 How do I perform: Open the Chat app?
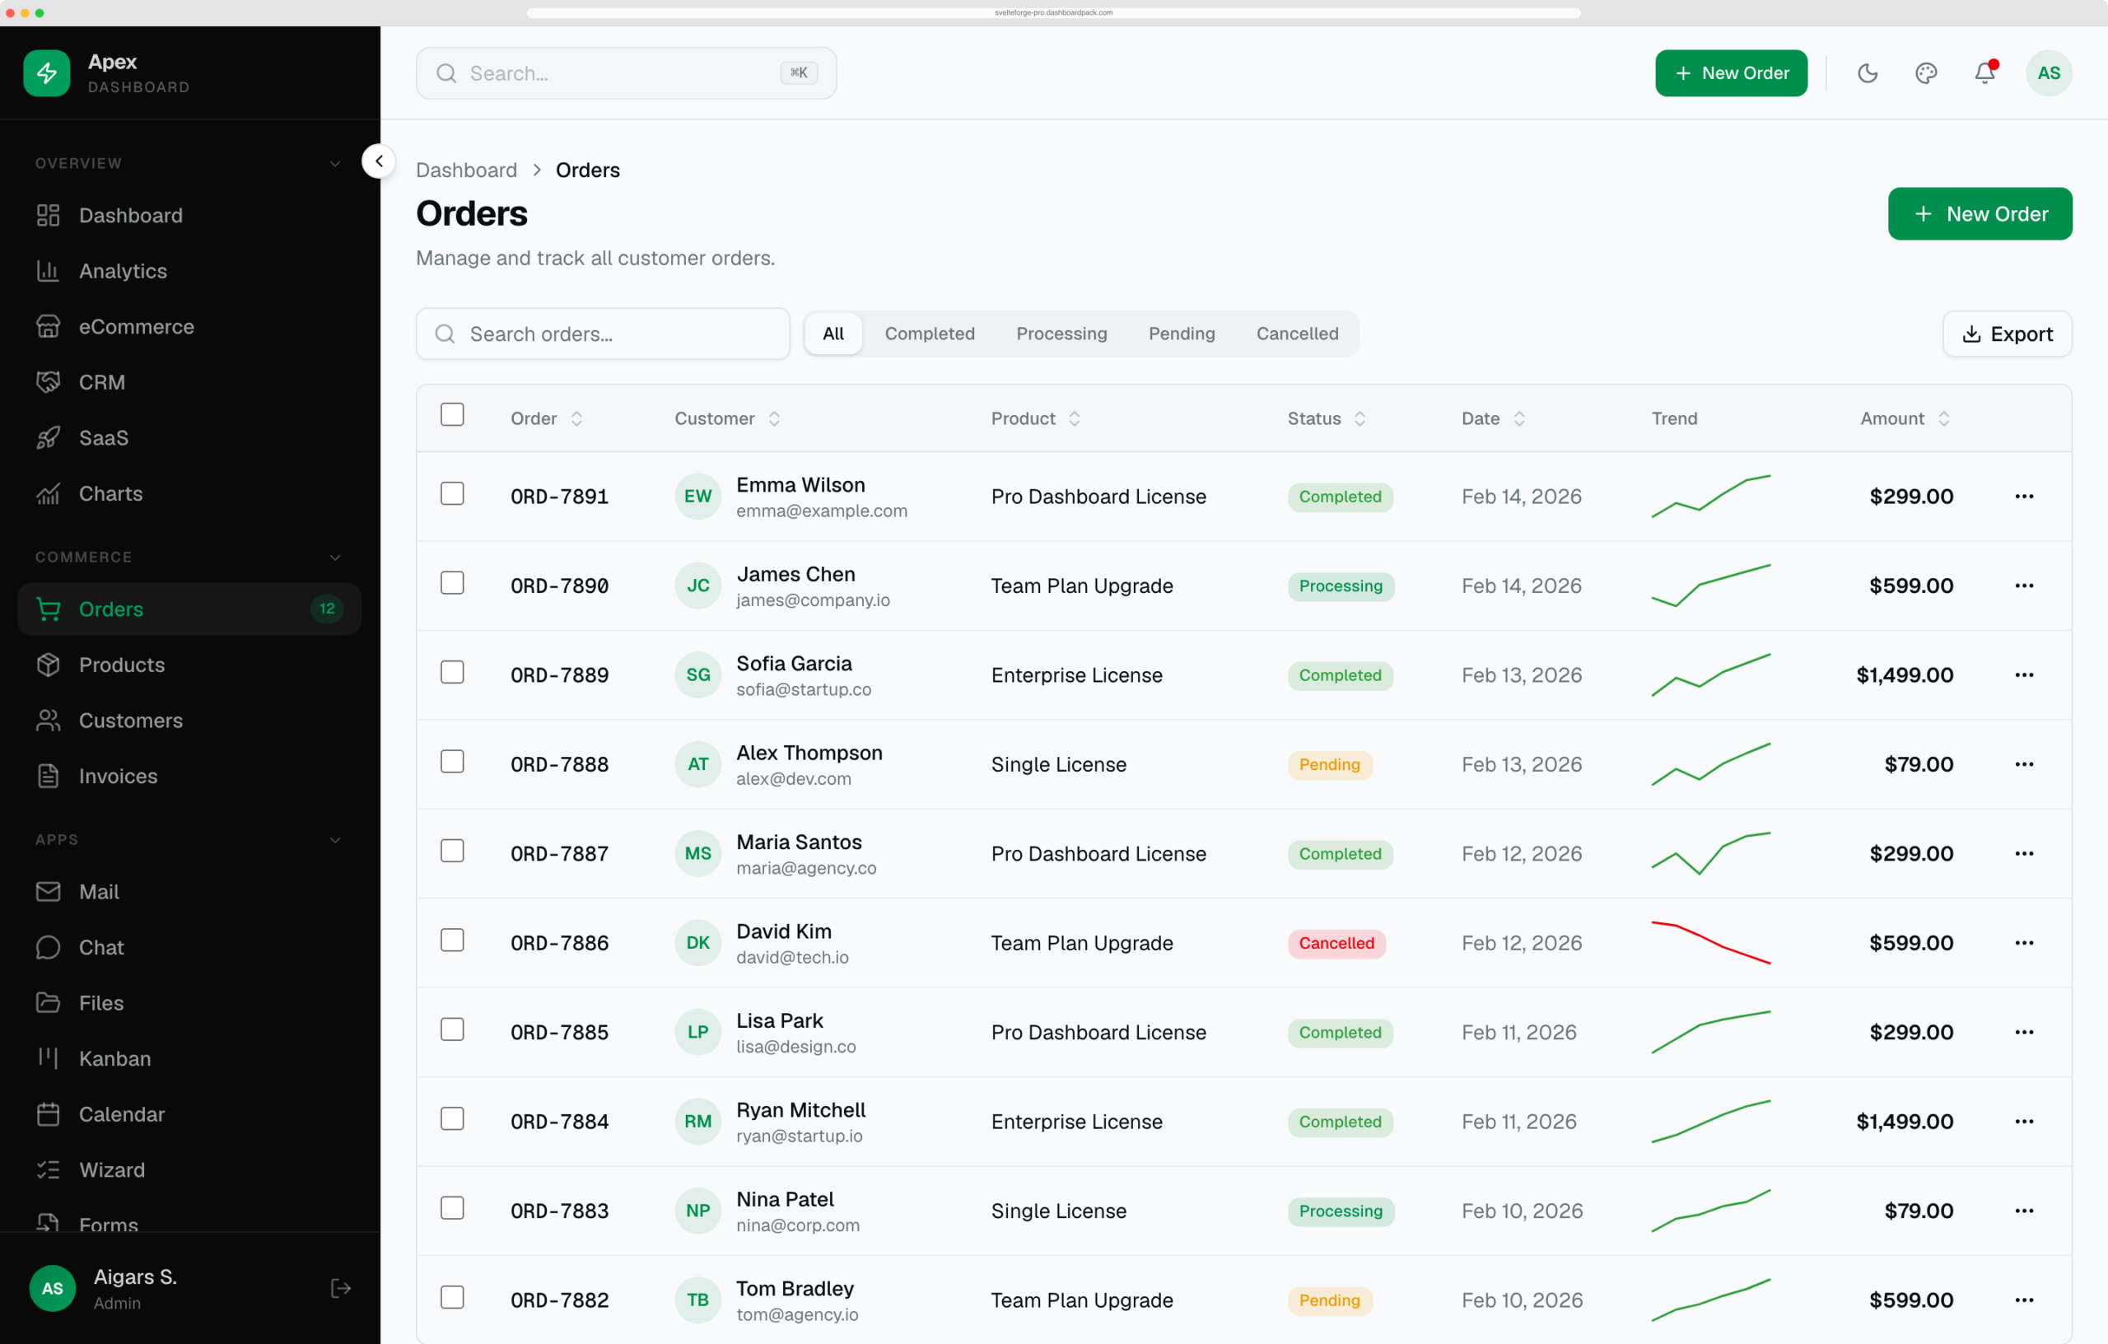tap(189, 947)
